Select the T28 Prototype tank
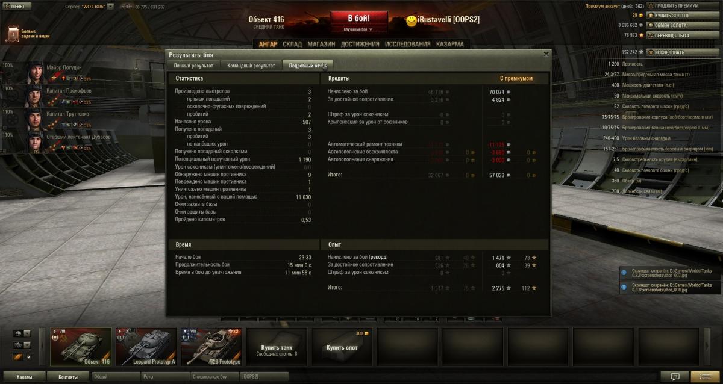 point(212,347)
